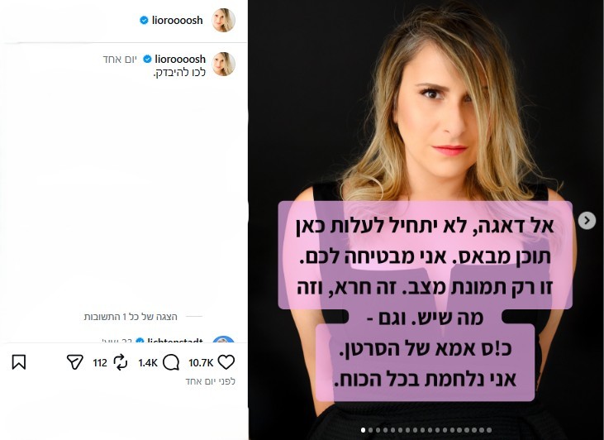The height and width of the screenshot is (440, 604).
Task: Open liooooosh profile from header username
Action: point(177,20)
